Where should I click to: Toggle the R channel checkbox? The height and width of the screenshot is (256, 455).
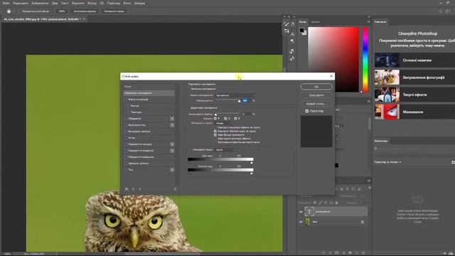click(x=215, y=119)
